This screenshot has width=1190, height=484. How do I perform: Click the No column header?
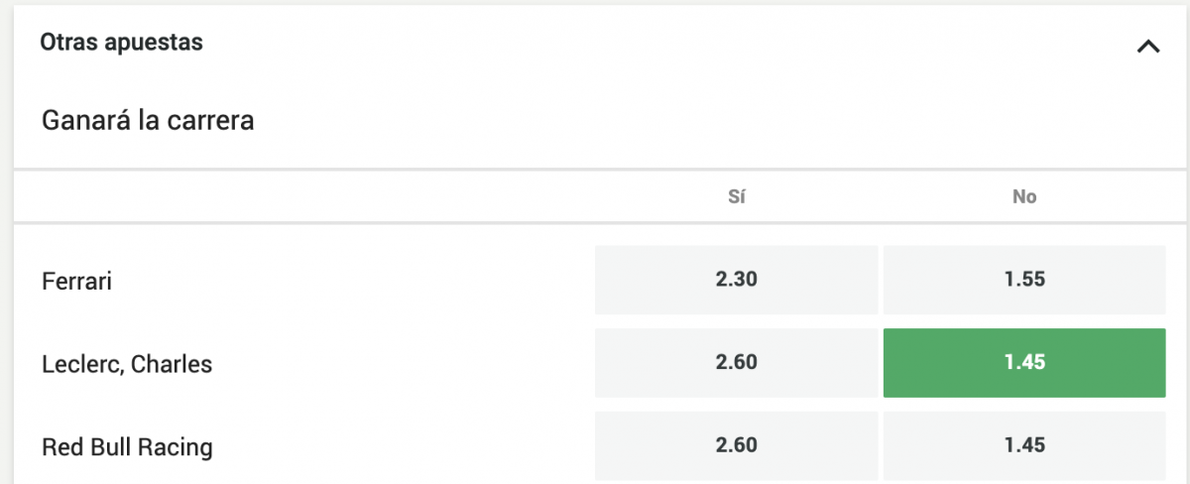click(1024, 197)
